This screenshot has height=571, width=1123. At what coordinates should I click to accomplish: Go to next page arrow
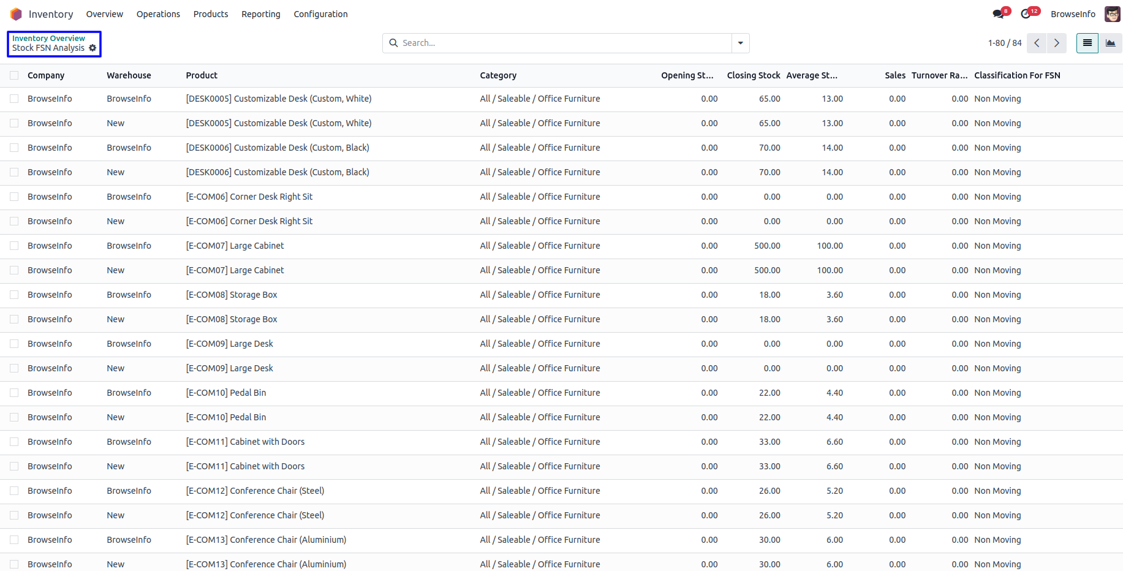(1056, 43)
